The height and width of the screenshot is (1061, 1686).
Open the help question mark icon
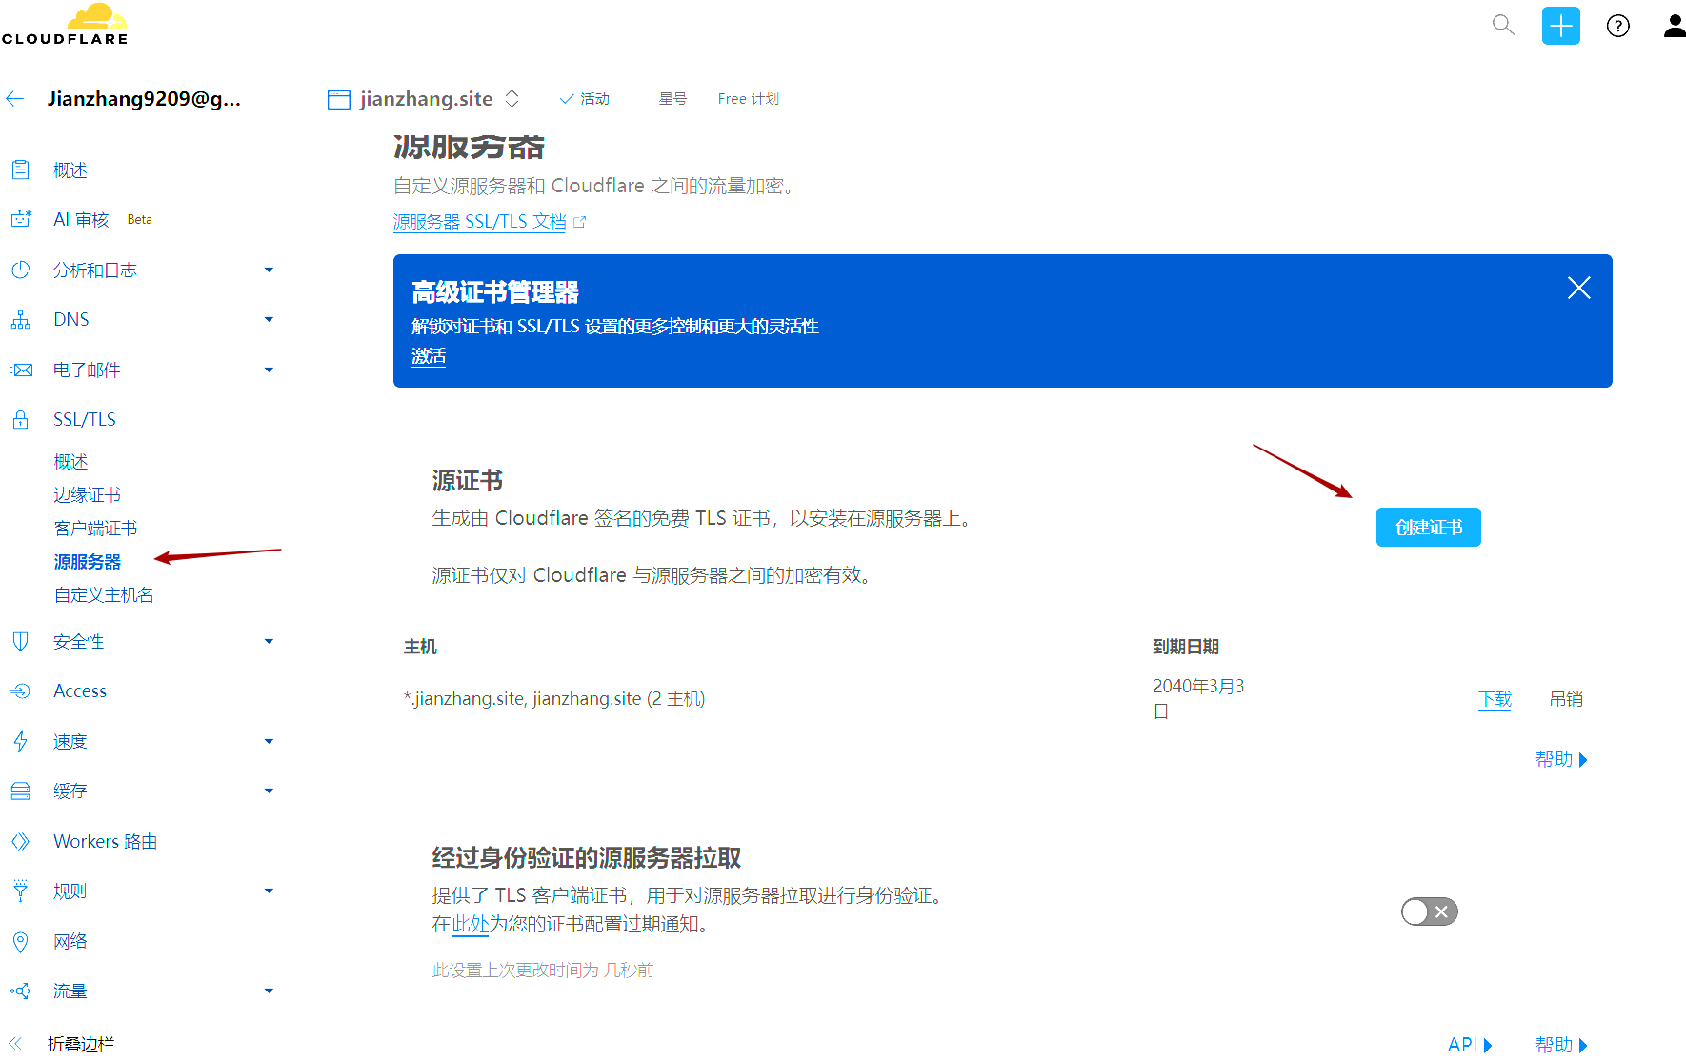1617,26
